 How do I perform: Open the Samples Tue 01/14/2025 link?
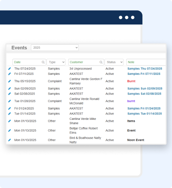pos(144,114)
